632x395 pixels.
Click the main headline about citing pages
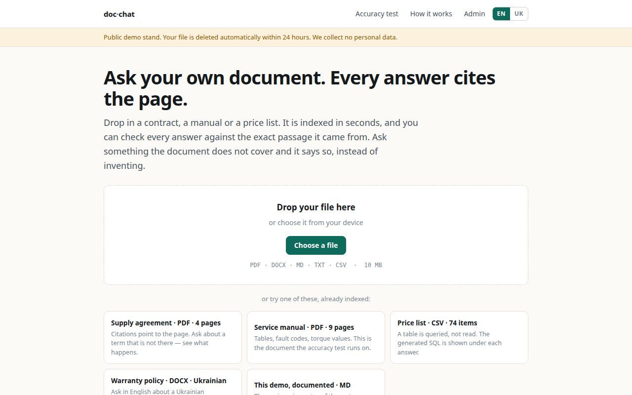(x=300, y=88)
